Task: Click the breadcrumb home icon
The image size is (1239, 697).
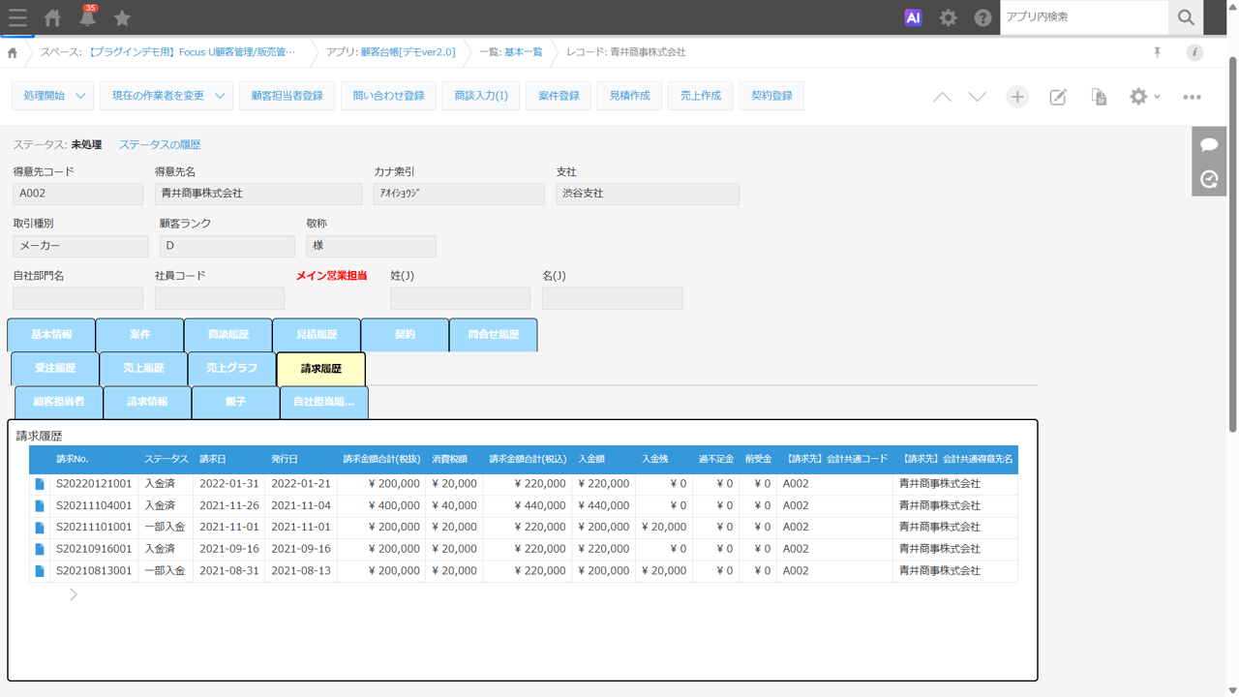Action: [12, 52]
